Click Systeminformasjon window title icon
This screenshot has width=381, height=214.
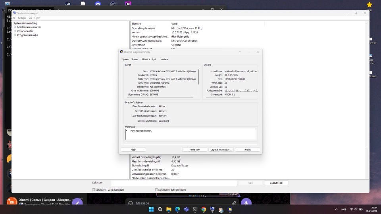pos(15,13)
